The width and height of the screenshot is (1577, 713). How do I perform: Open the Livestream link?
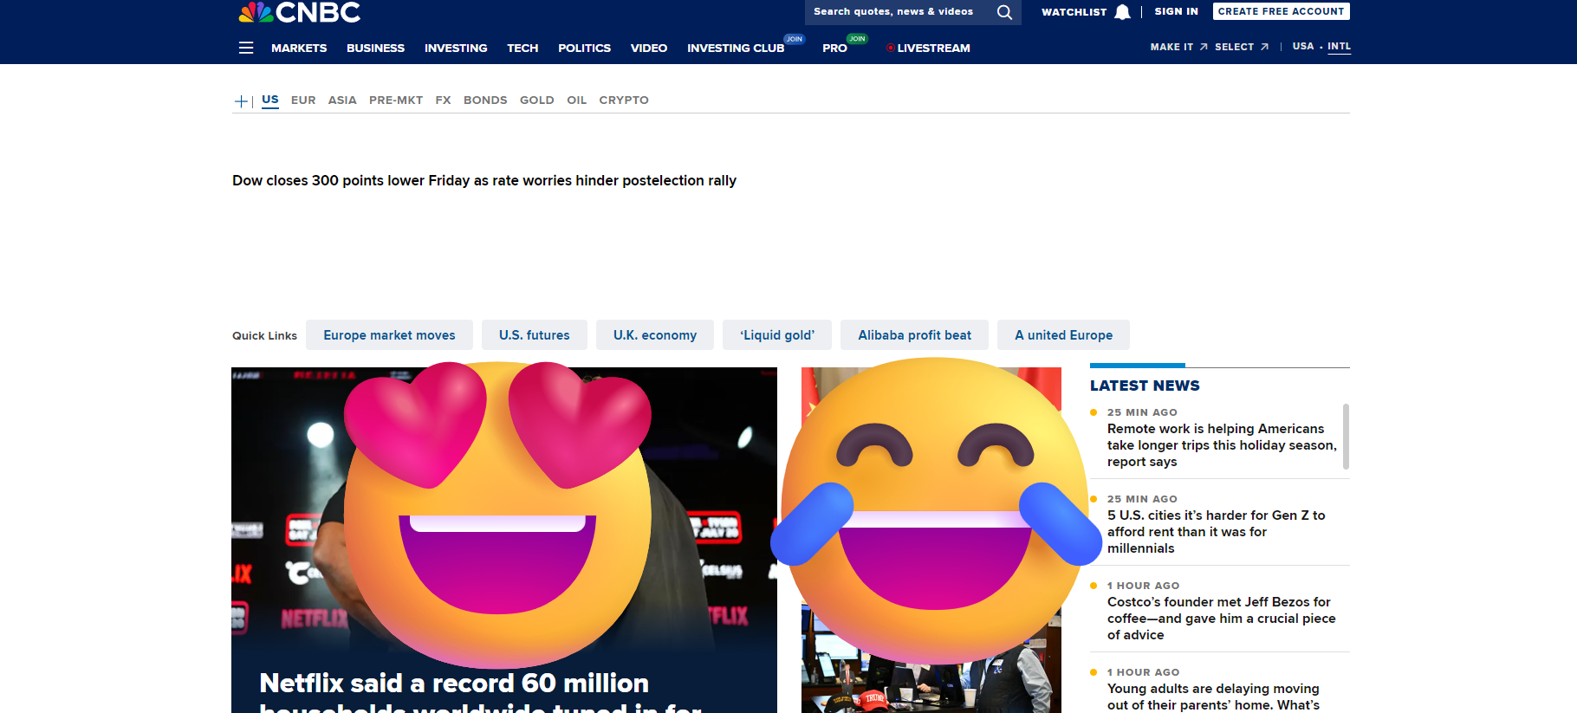933,48
